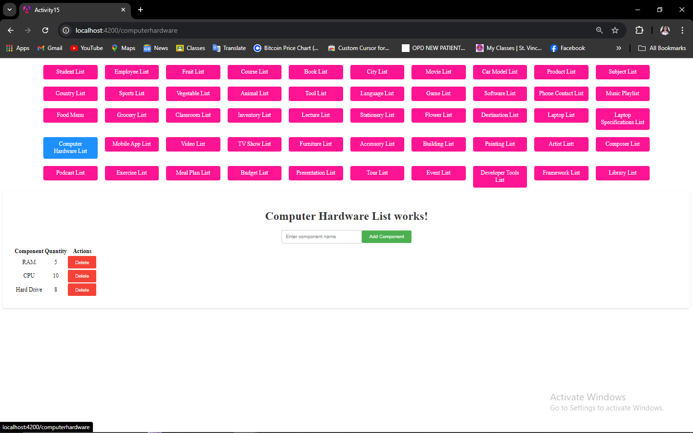Open the browser Extensions puzzle icon
Viewport: 693px width, 433px height.
tap(639, 30)
